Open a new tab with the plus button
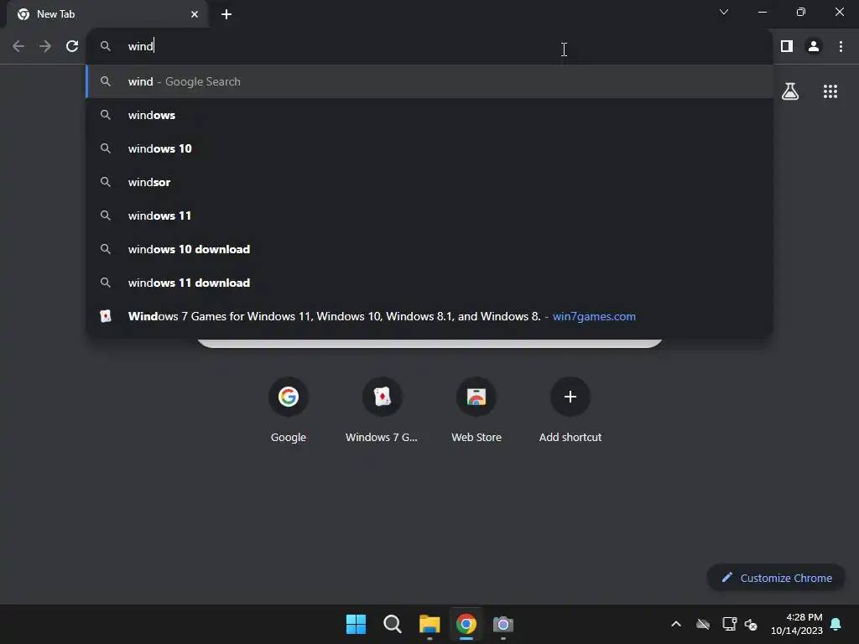 pos(226,14)
